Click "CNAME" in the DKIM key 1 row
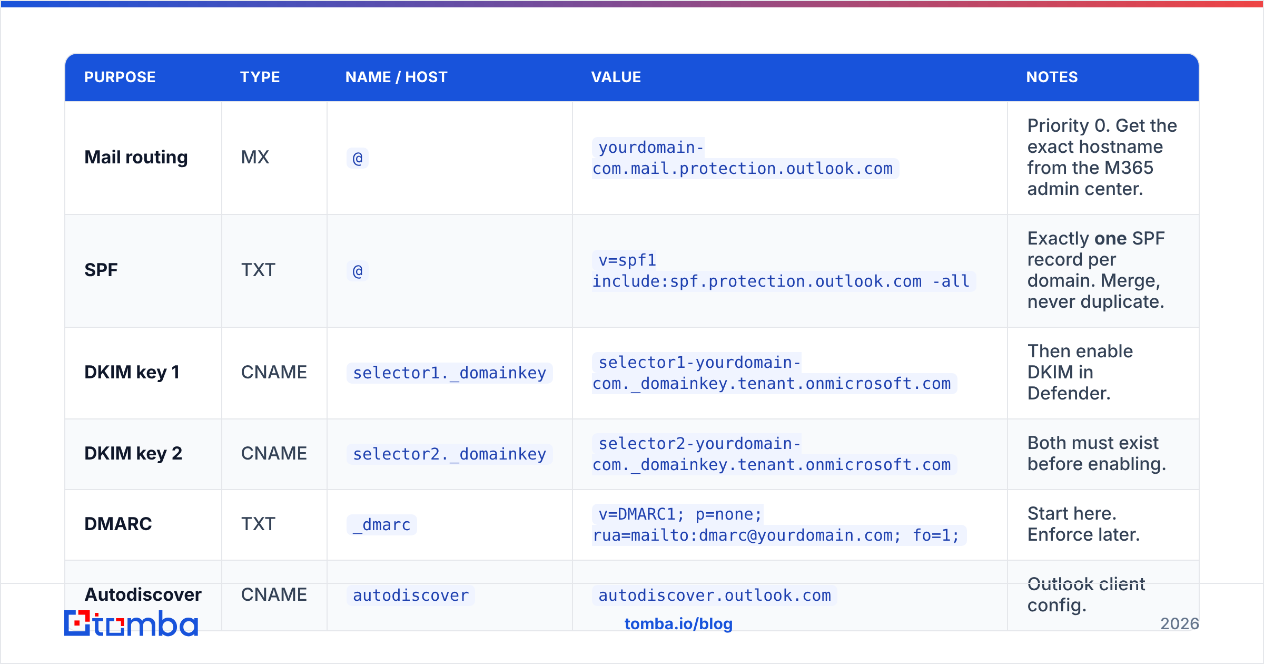This screenshot has width=1264, height=664. 274,372
